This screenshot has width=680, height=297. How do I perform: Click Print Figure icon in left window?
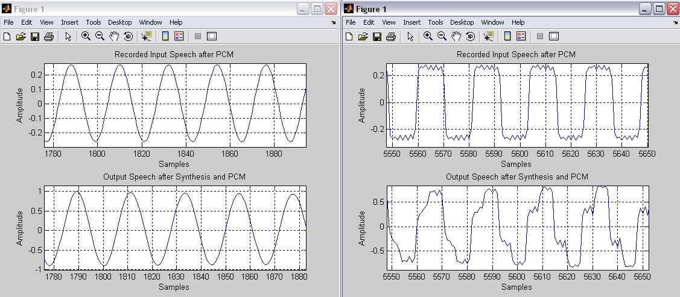(x=48, y=36)
